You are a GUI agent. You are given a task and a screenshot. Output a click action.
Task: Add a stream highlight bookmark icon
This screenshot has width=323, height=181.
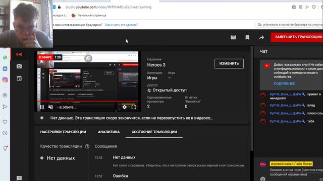coord(247,37)
